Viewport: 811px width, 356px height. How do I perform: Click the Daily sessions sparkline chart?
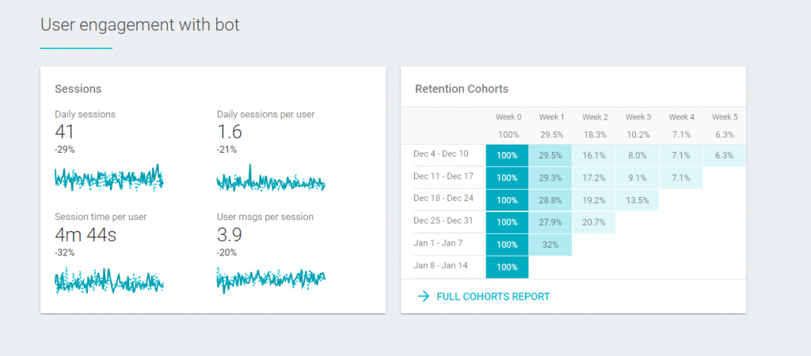[x=109, y=178]
